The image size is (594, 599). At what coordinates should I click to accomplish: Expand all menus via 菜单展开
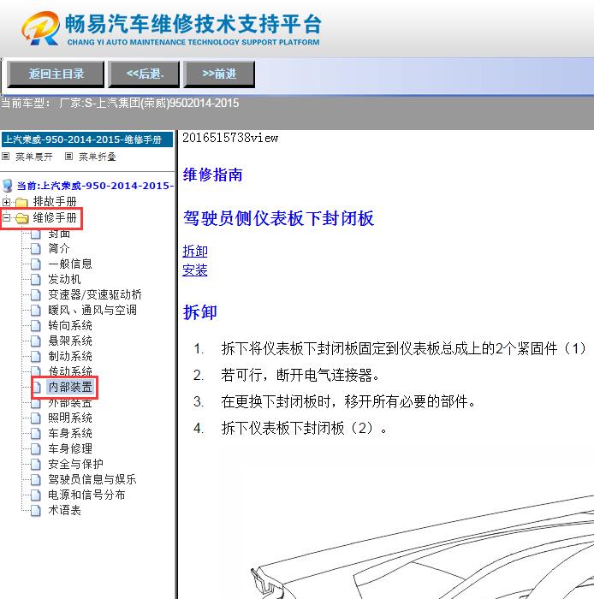tap(33, 157)
